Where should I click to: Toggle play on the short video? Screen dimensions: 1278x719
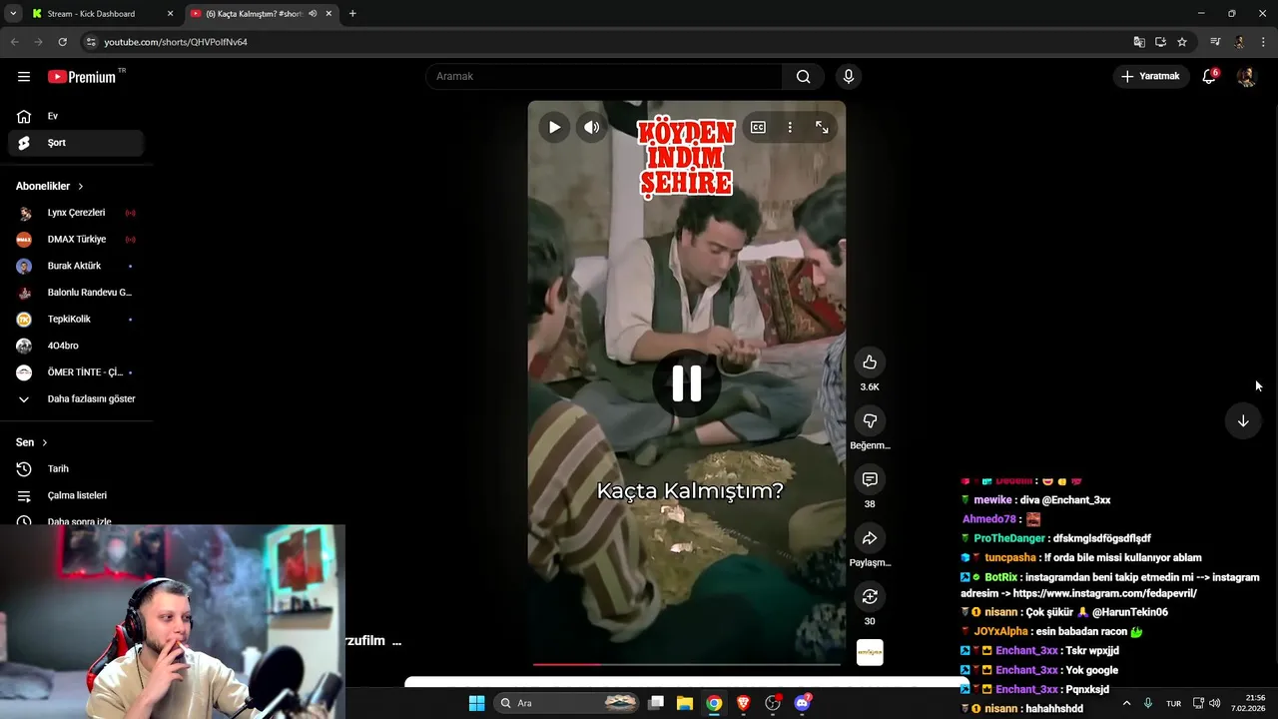tap(554, 128)
